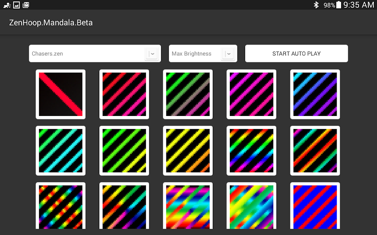Click the START AUTO PLAY button
The width and height of the screenshot is (377, 235).
[297, 53]
